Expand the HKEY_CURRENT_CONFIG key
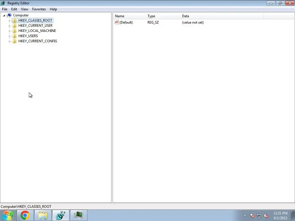The height and width of the screenshot is (221, 295). coord(10,41)
